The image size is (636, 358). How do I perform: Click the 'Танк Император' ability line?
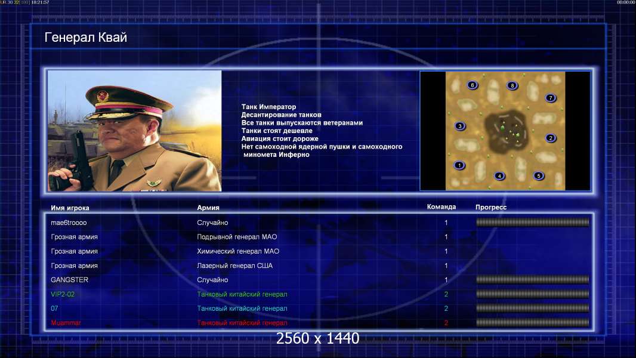pos(268,107)
